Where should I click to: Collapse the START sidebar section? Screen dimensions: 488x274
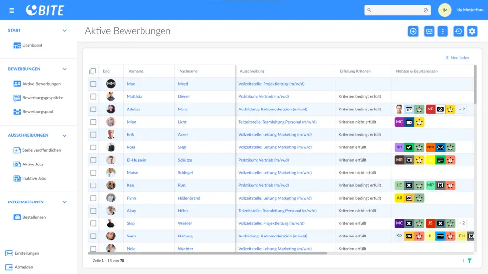coord(65,30)
